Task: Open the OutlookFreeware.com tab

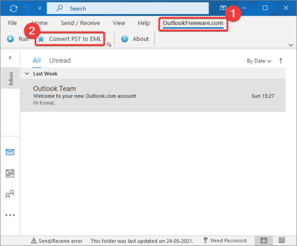Action: pyautogui.click(x=193, y=23)
